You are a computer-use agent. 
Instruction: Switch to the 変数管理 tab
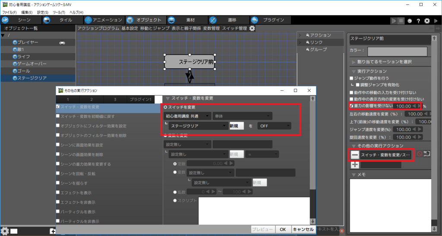212,28
